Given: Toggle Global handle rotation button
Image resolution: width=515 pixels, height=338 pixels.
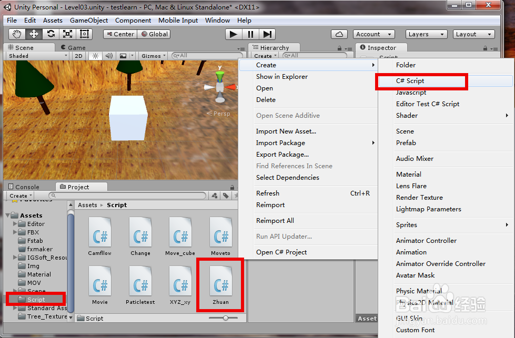Looking at the screenshot, I should click(154, 34).
